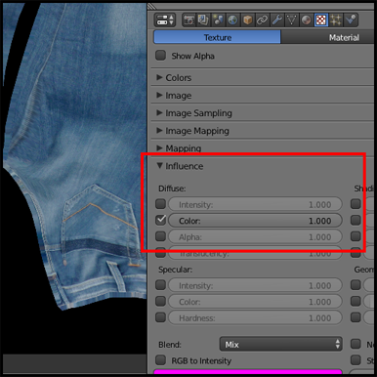The height and width of the screenshot is (377, 377).
Task: Open the Modifiers wrench icon
Action: (276, 21)
